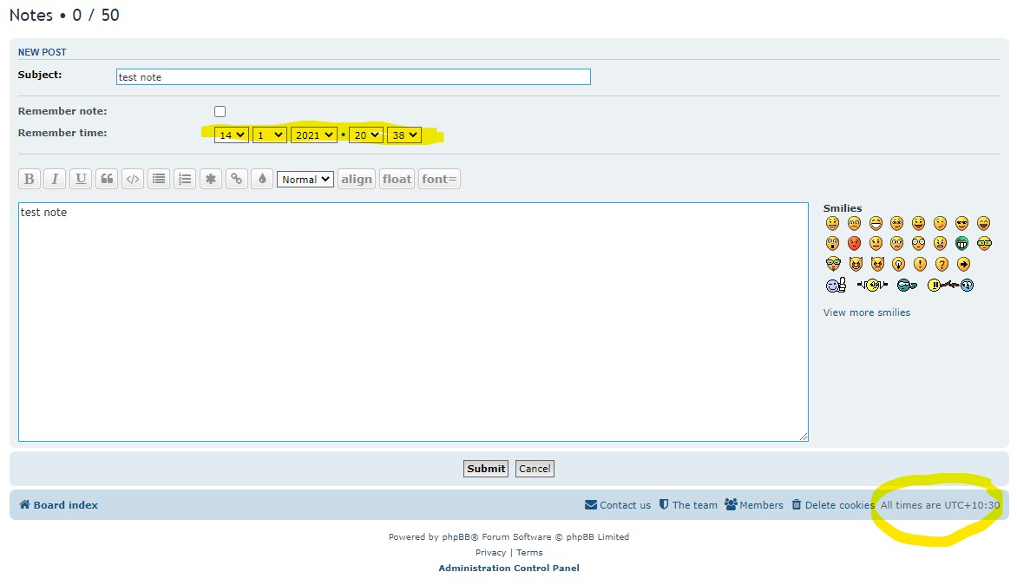Apply underline formatting
Image resolution: width=1017 pixels, height=585 pixels.
(x=80, y=178)
